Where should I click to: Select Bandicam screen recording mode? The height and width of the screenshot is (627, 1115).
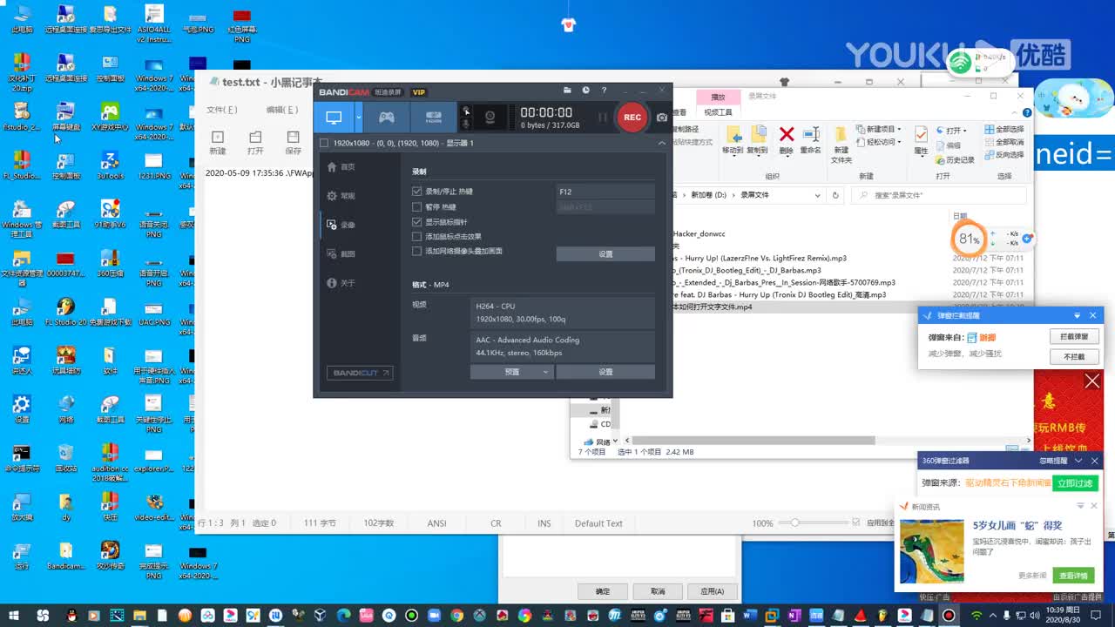point(334,118)
